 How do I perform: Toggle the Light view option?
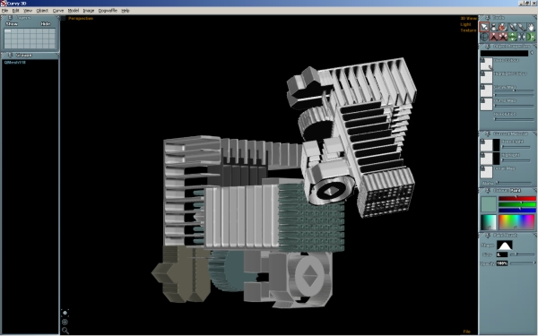pyautogui.click(x=465, y=24)
